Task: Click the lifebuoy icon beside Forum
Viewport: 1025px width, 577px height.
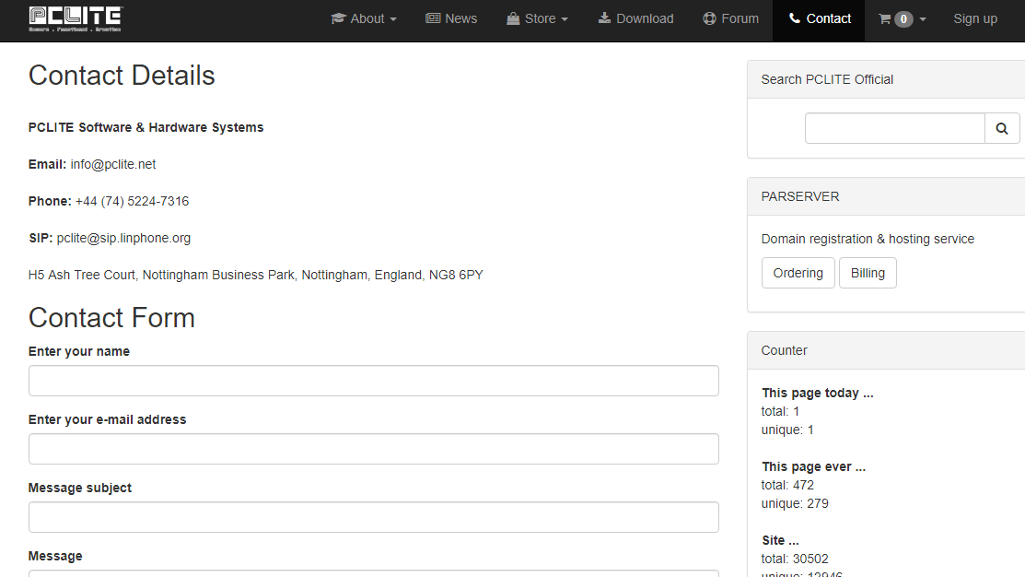Action: click(x=709, y=19)
